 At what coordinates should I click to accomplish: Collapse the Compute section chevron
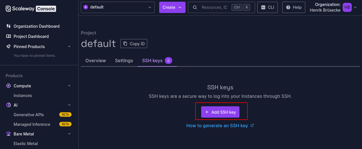[x=69, y=86]
